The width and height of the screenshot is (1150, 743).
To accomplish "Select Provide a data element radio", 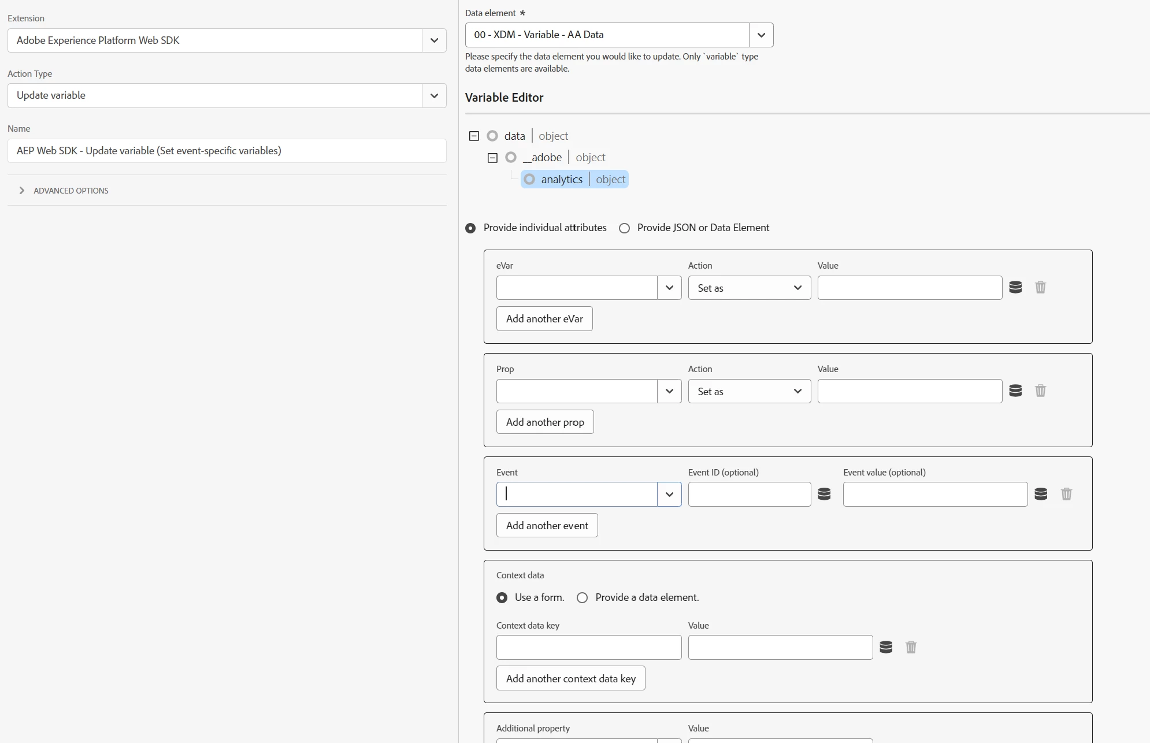I will tap(582, 598).
